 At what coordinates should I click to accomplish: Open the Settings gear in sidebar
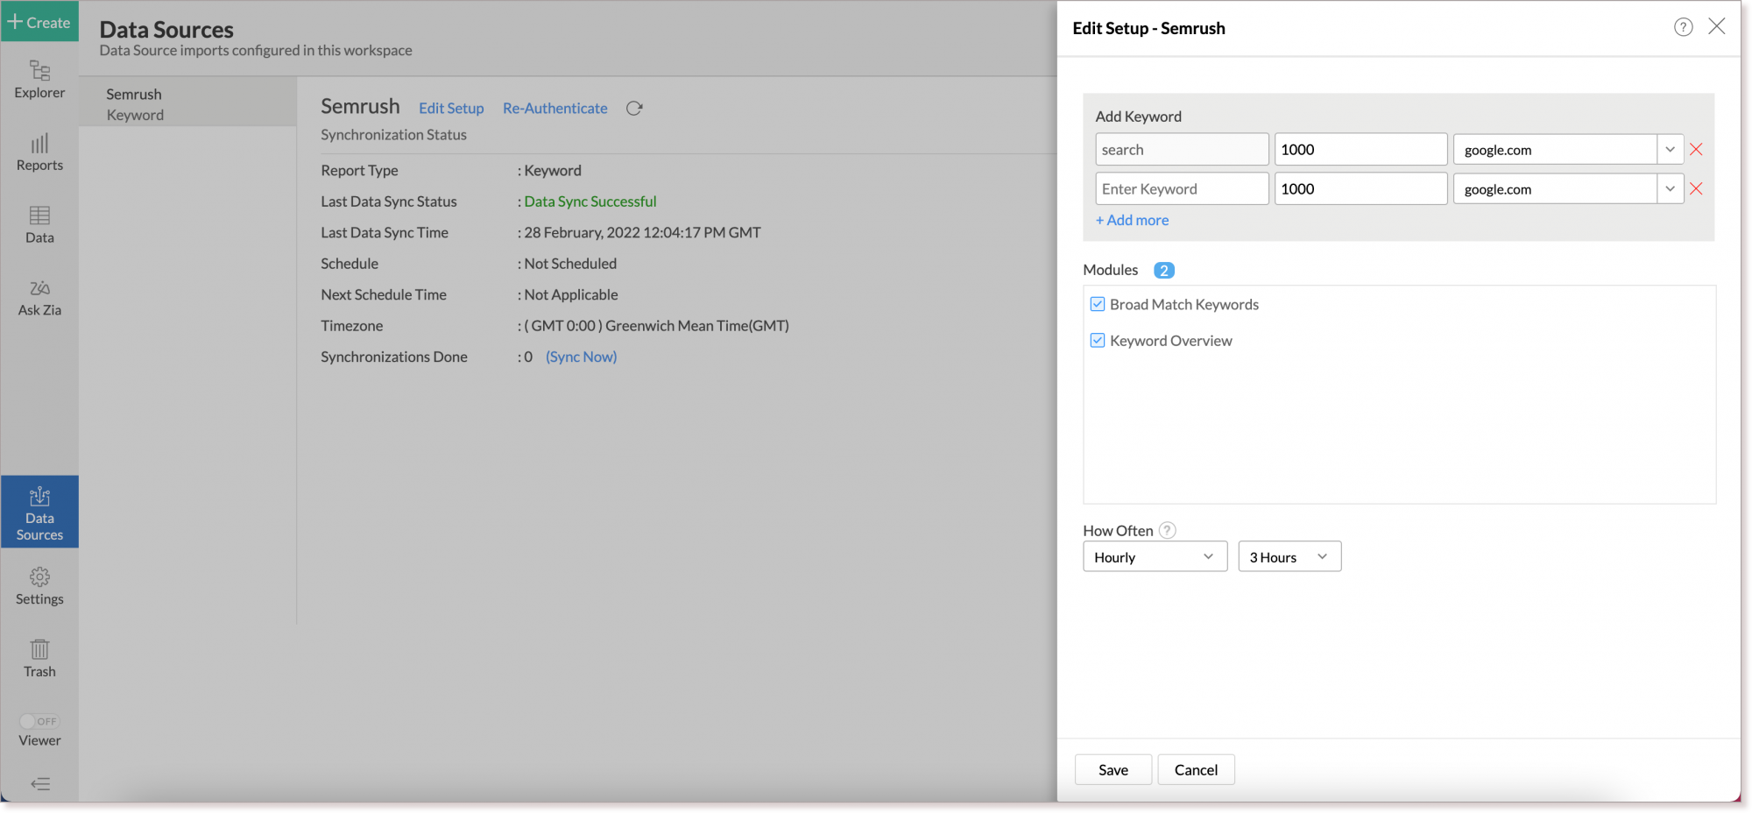[39, 587]
